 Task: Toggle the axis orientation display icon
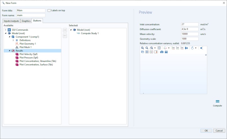click(151, 52)
